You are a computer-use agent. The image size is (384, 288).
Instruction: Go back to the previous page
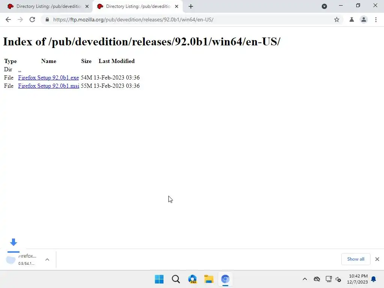click(8, 19)
